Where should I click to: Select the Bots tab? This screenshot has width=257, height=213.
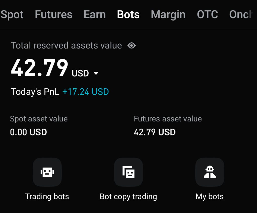pos(128,15)
